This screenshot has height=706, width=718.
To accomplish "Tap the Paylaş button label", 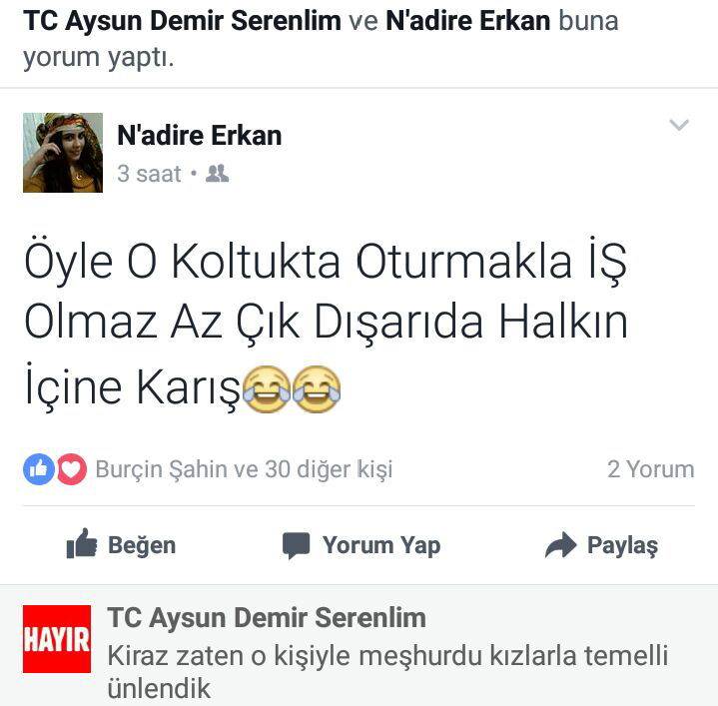I will tap(623, 545).
